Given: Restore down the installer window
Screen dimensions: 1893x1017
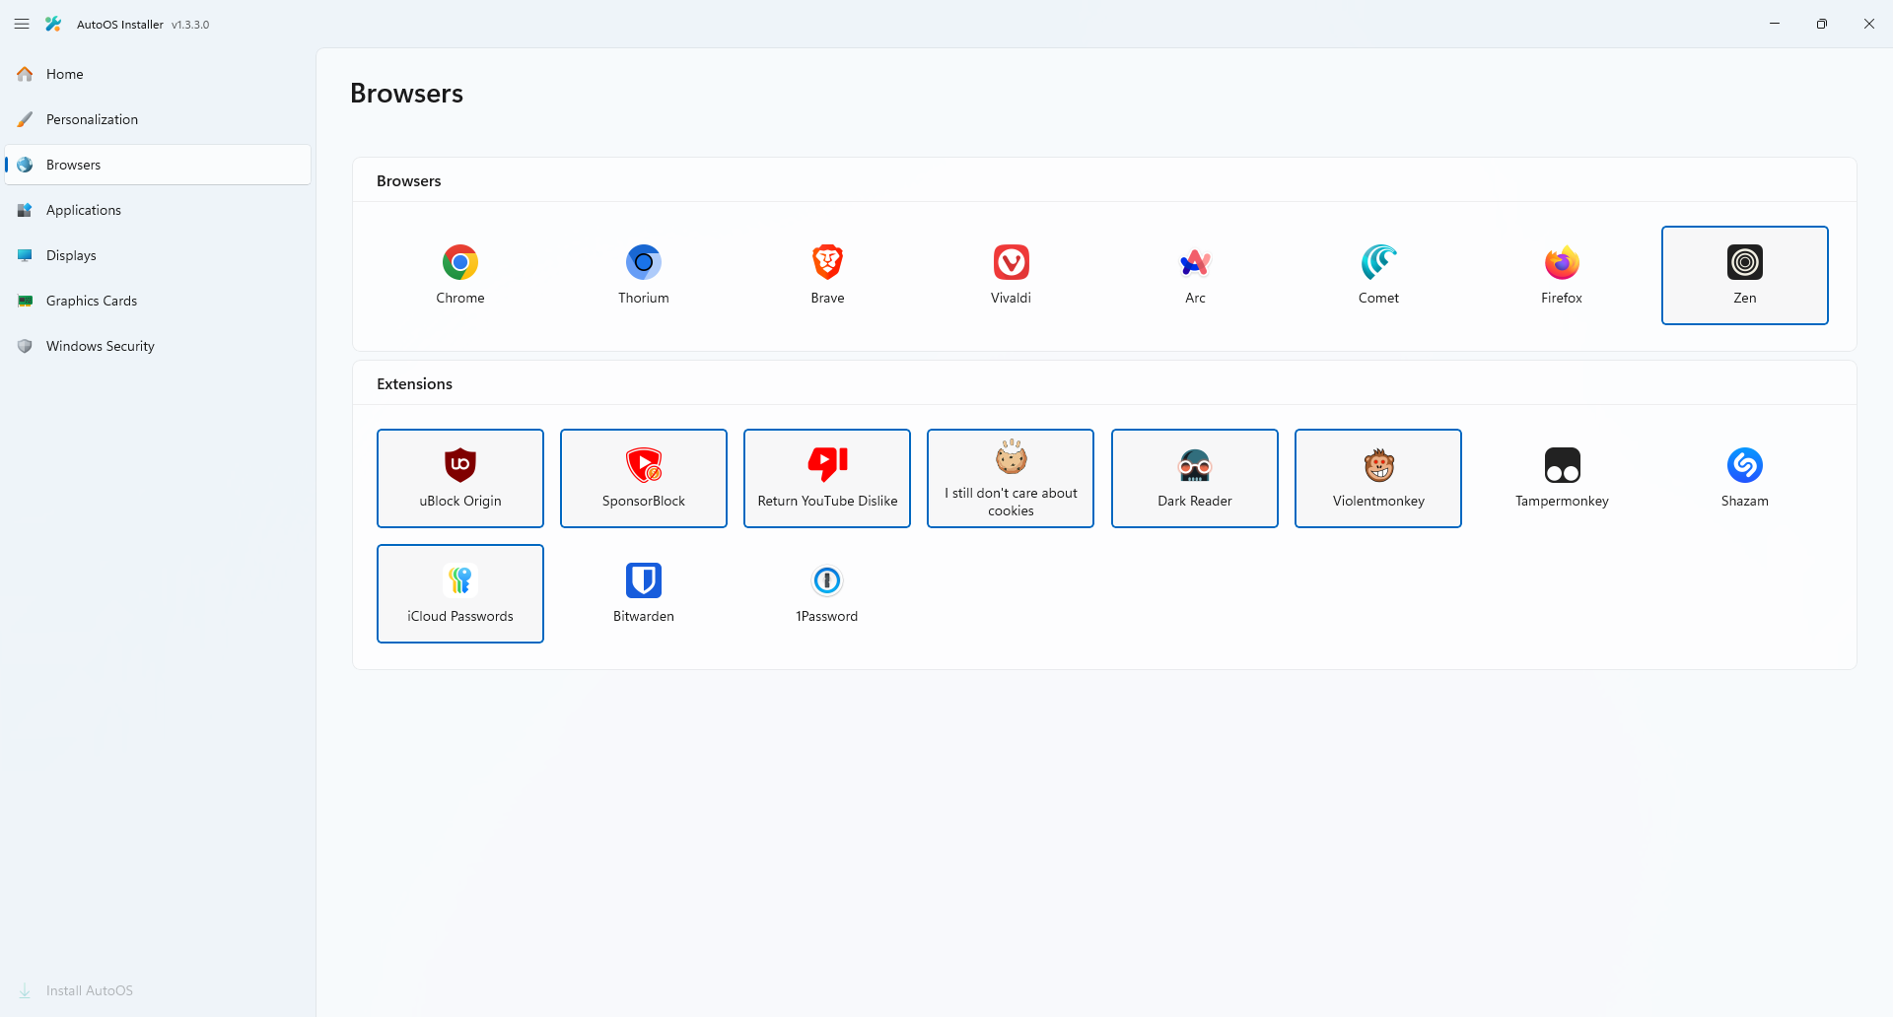Looking at the screenshot, I should tap(1822, 24).
